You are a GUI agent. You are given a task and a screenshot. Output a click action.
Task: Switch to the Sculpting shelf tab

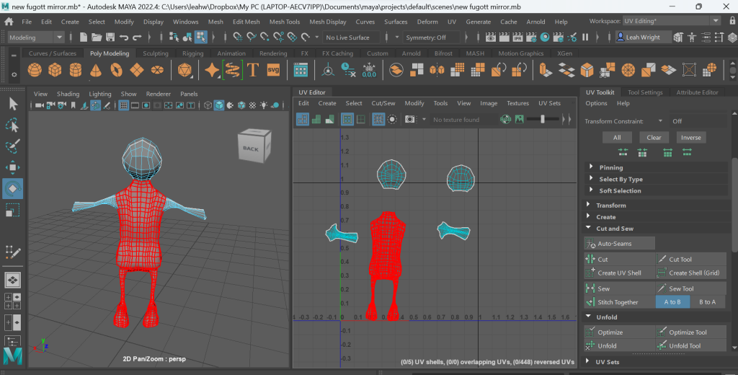pyautogui.click(x=156, y=53)
